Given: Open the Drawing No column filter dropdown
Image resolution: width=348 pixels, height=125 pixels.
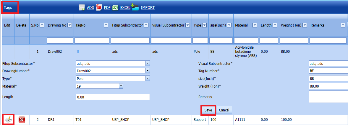Looking at the screenshot, I should click(x=70, y=25).
